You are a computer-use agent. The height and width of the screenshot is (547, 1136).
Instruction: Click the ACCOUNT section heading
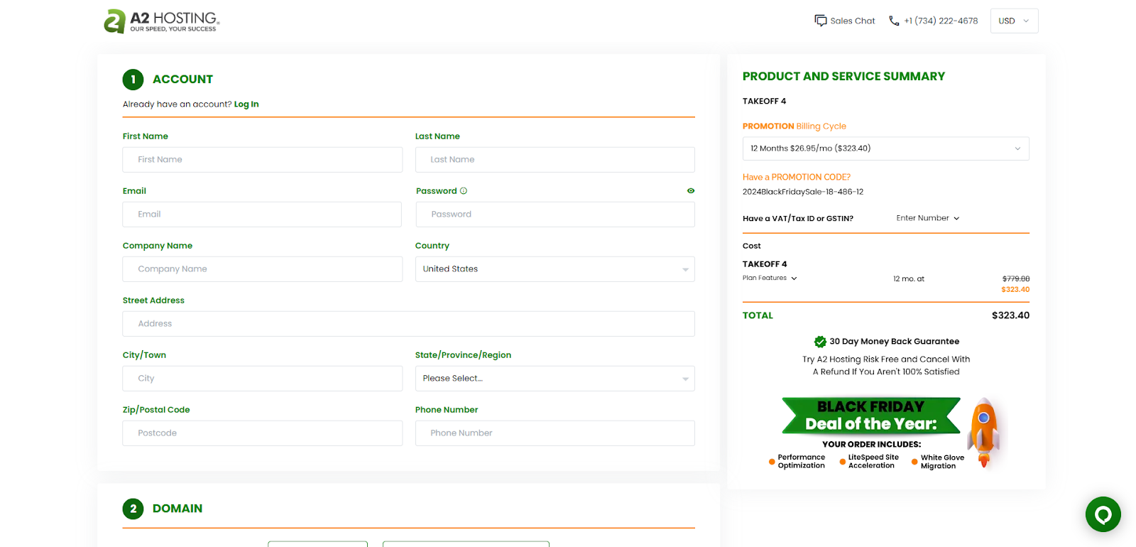[182, 80]
